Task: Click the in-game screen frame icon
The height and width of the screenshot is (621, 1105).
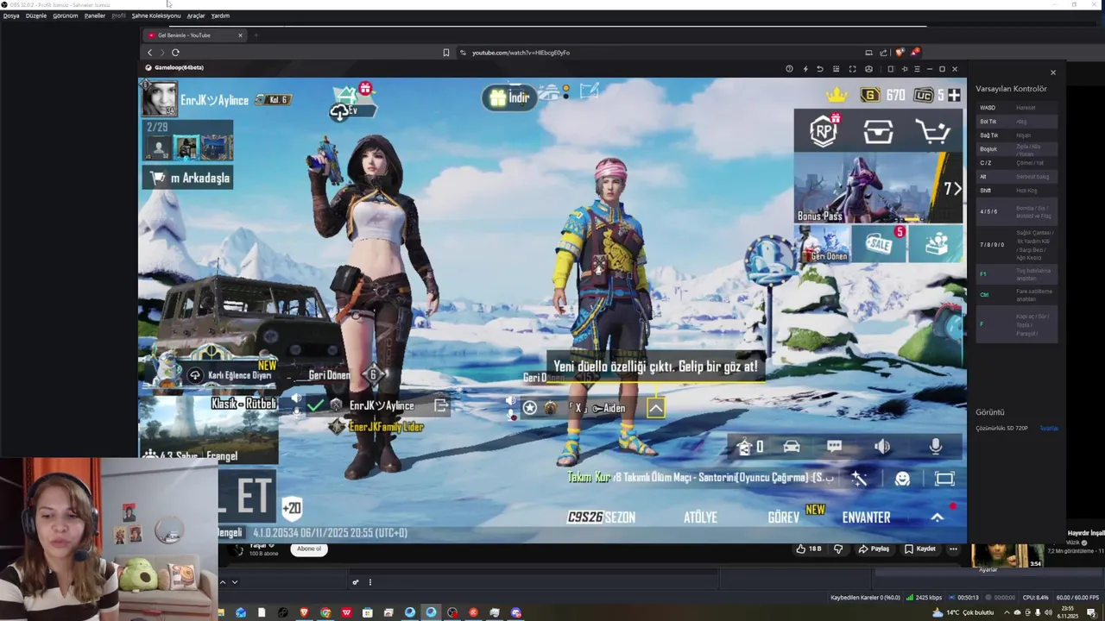Action: click(x=944, y=479)
